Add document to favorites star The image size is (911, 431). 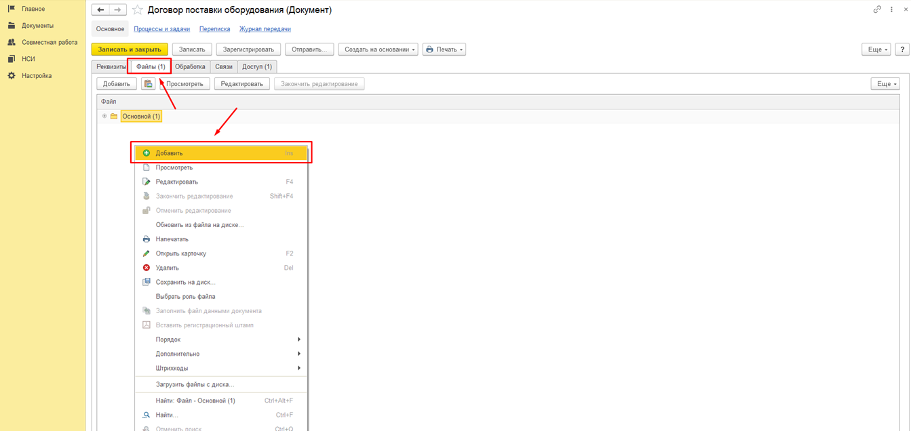click(138, 10)
